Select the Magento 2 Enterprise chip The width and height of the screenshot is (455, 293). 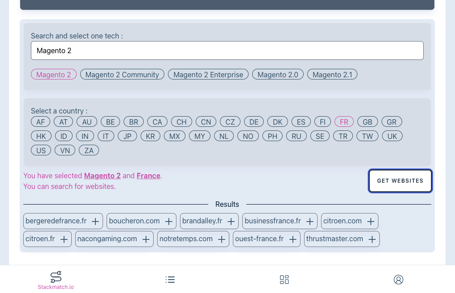click(208, 75)
